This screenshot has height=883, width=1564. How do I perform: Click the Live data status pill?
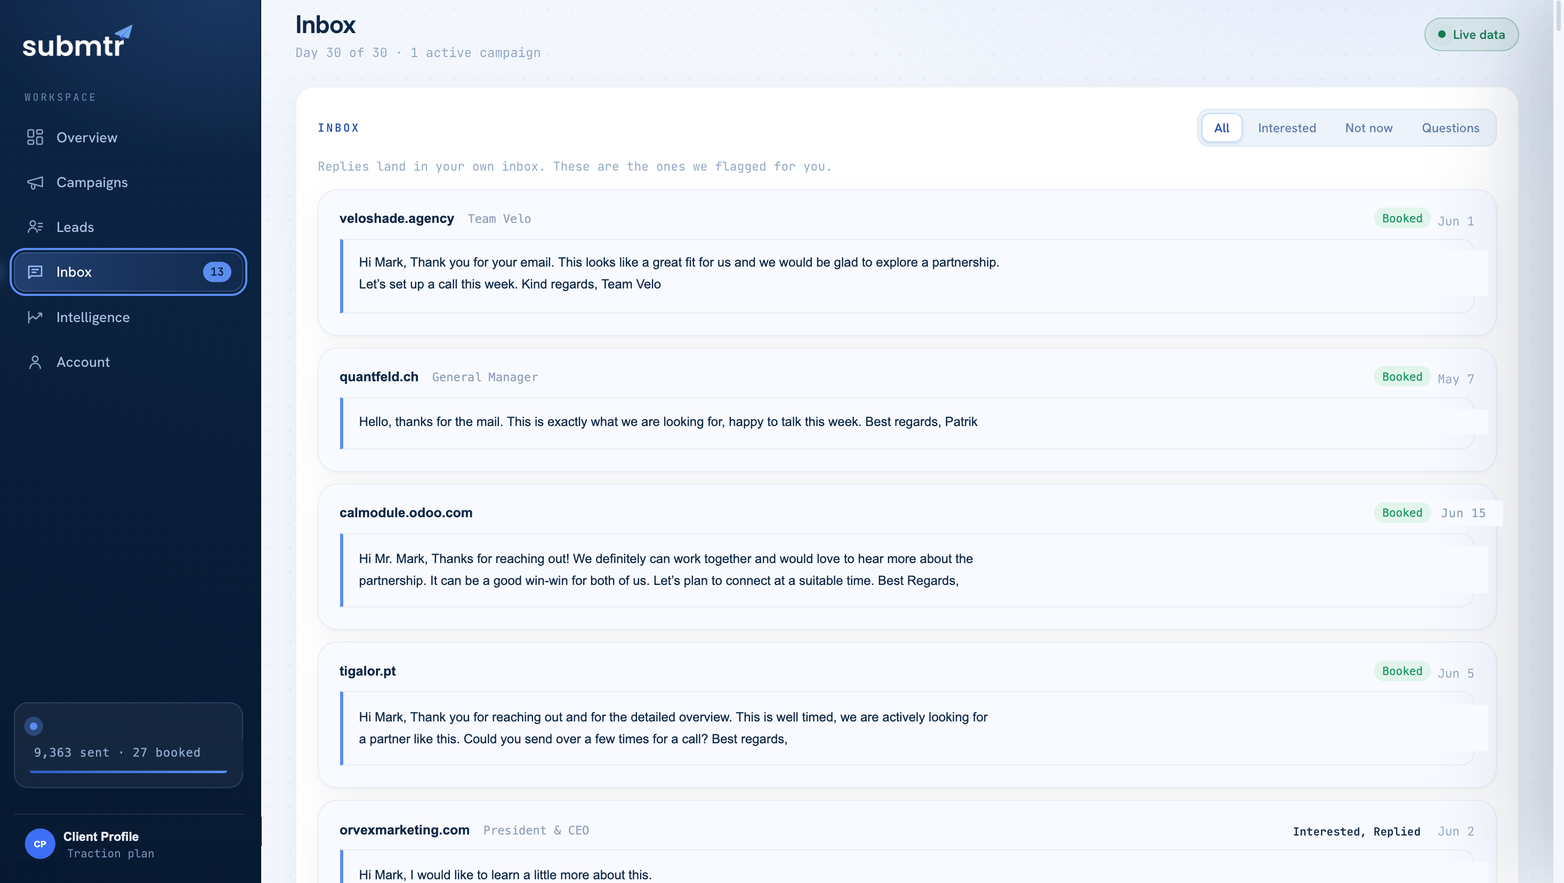click(x=1471, y=35)
